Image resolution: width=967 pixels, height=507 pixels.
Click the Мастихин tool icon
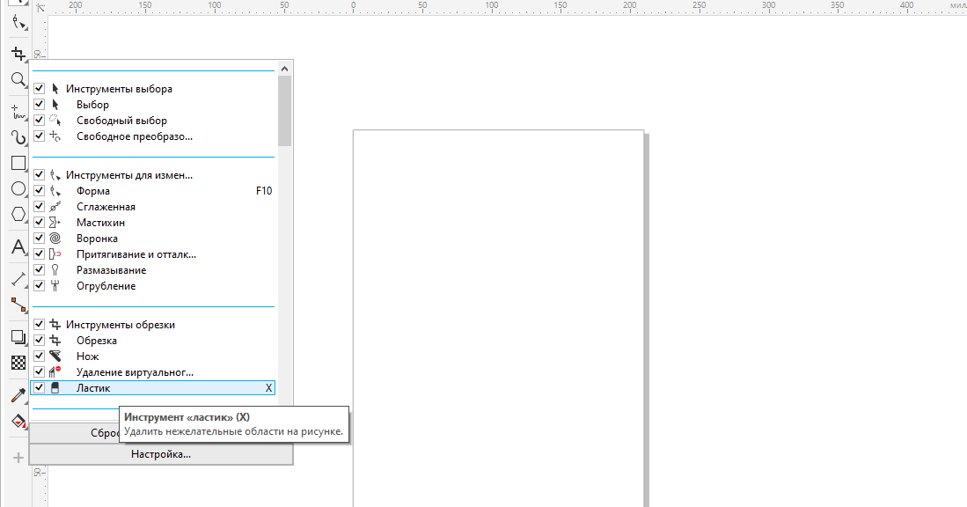point(55,223)
